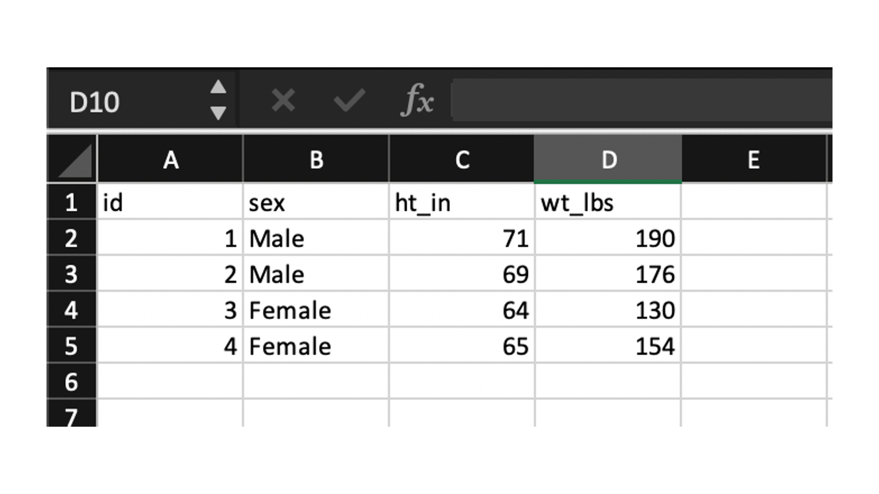Select column E header

[753, 159]
